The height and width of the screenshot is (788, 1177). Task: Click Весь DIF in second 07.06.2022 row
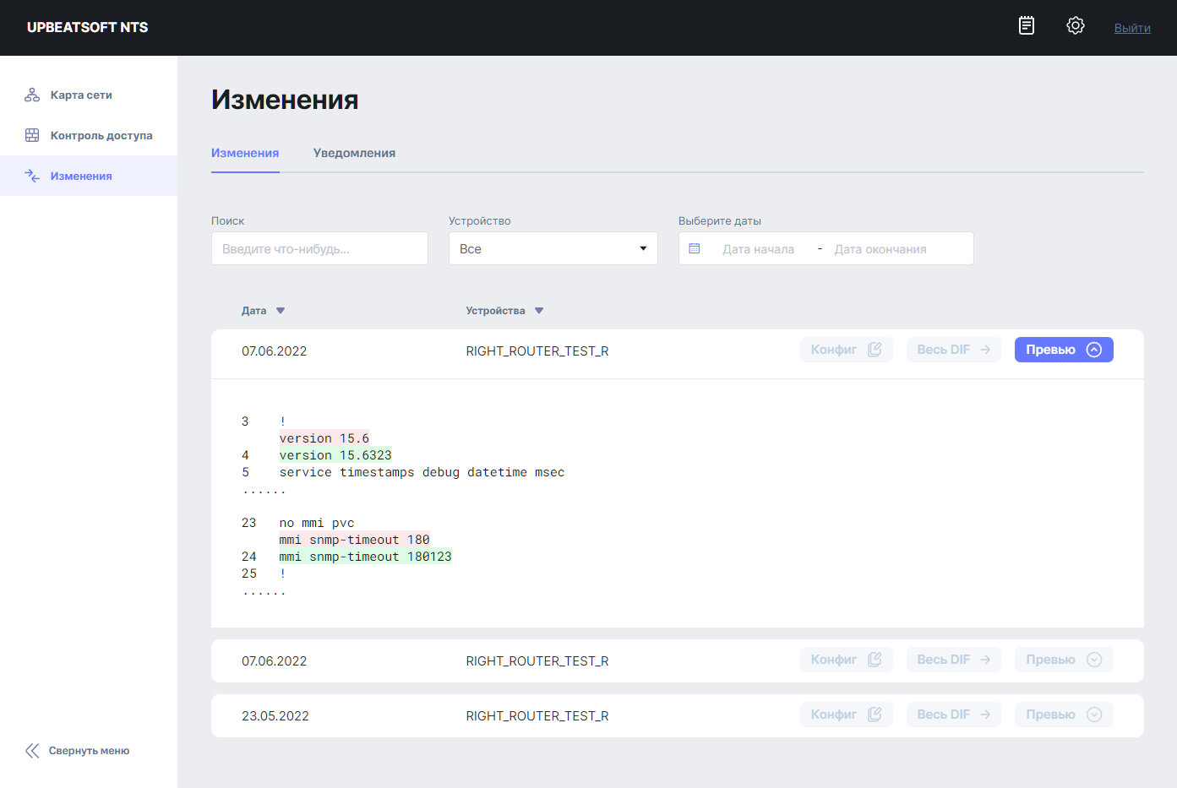coord(954,660)
